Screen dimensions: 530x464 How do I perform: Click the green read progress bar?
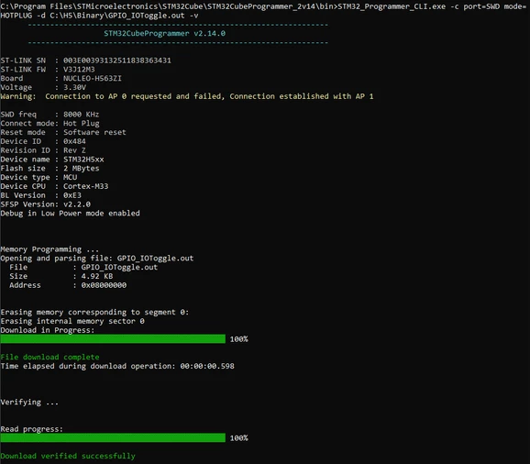coord(113,438)
